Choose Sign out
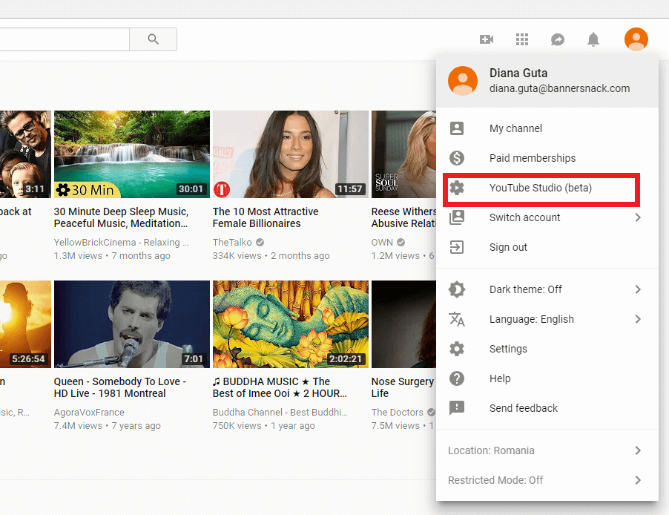 547,247
